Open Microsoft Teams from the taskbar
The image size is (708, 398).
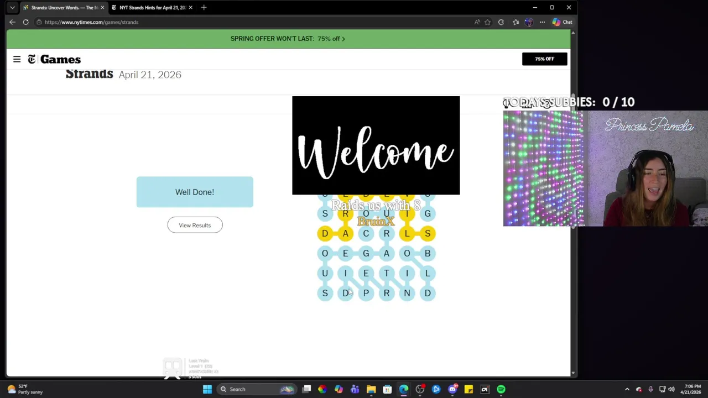coord(355,389)
